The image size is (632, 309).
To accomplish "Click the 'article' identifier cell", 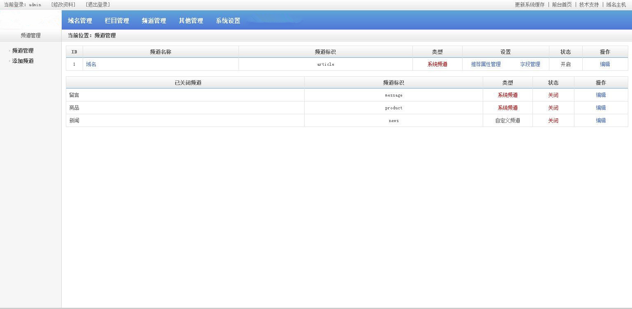I will (326, 64).
